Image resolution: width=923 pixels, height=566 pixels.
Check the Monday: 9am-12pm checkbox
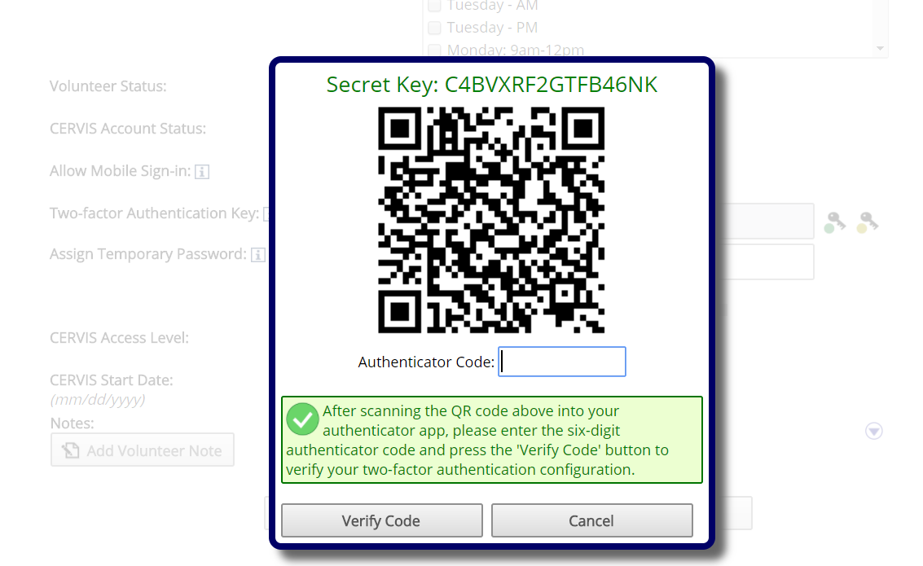434,50
